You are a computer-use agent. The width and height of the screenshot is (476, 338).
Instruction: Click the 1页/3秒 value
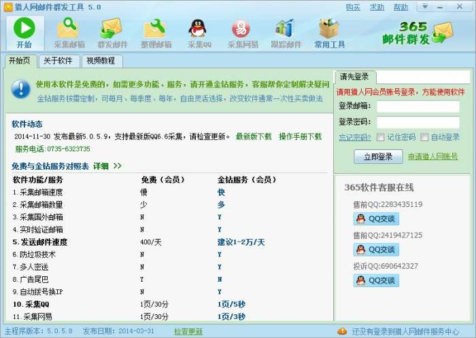231,316
